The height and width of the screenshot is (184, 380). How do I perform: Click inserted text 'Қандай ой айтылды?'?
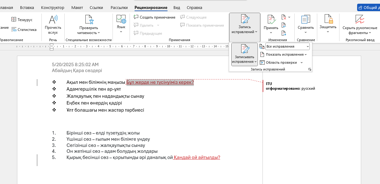click(x=197, y=157)
